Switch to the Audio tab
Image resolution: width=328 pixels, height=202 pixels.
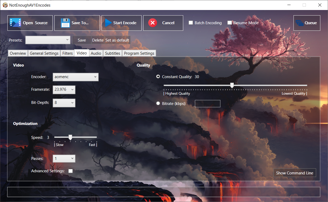[x=96, y=53]
